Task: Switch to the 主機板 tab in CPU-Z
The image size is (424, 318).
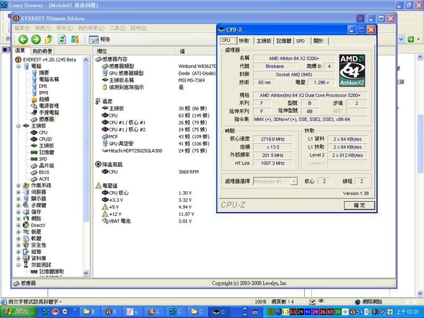Action: (x=264, y=41)
